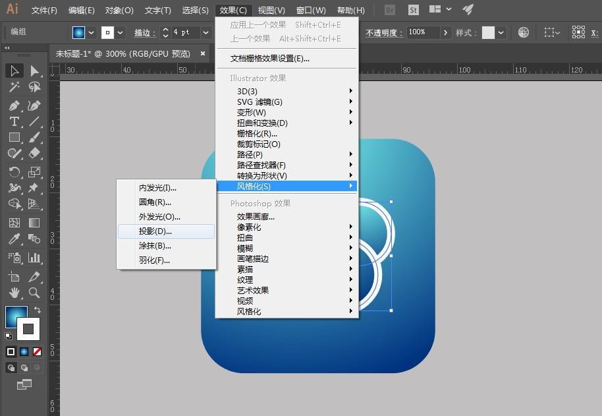Open the stroke weight dropdown
This screenshot has width=602, height=416.
[205, 33]
